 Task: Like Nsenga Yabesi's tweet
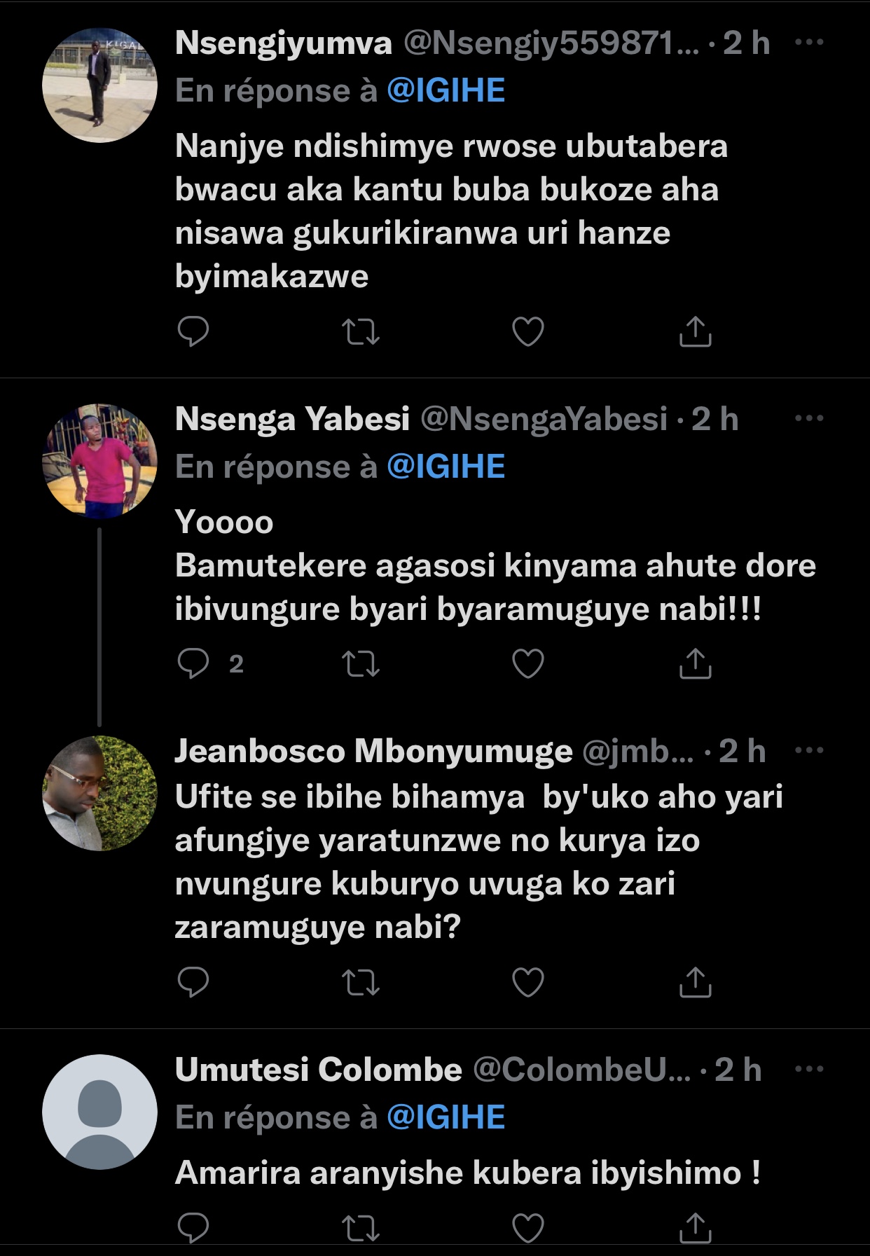click(x=528, y=664)
